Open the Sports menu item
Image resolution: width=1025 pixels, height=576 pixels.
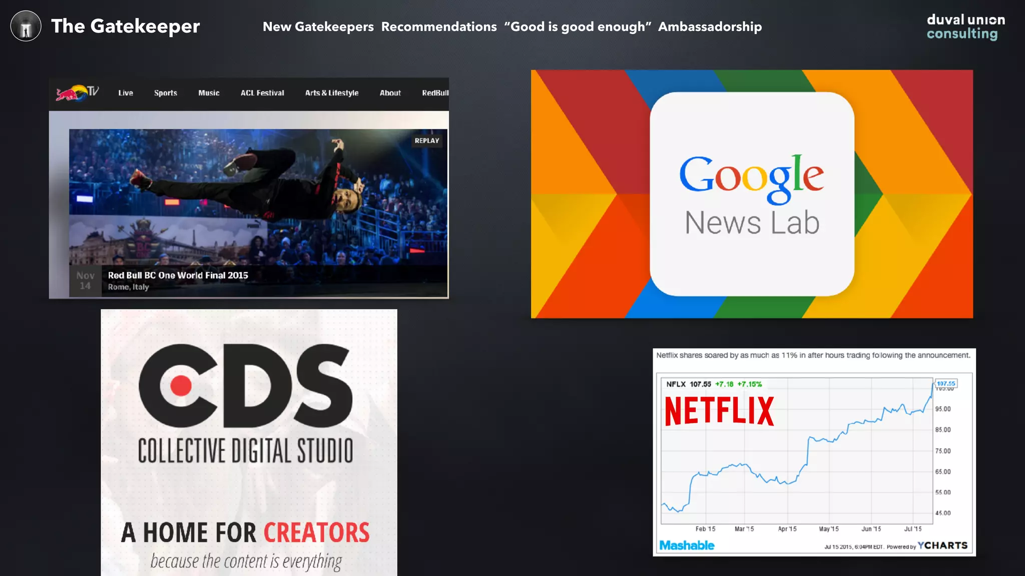pyautogui.click(x=165, y=93)
